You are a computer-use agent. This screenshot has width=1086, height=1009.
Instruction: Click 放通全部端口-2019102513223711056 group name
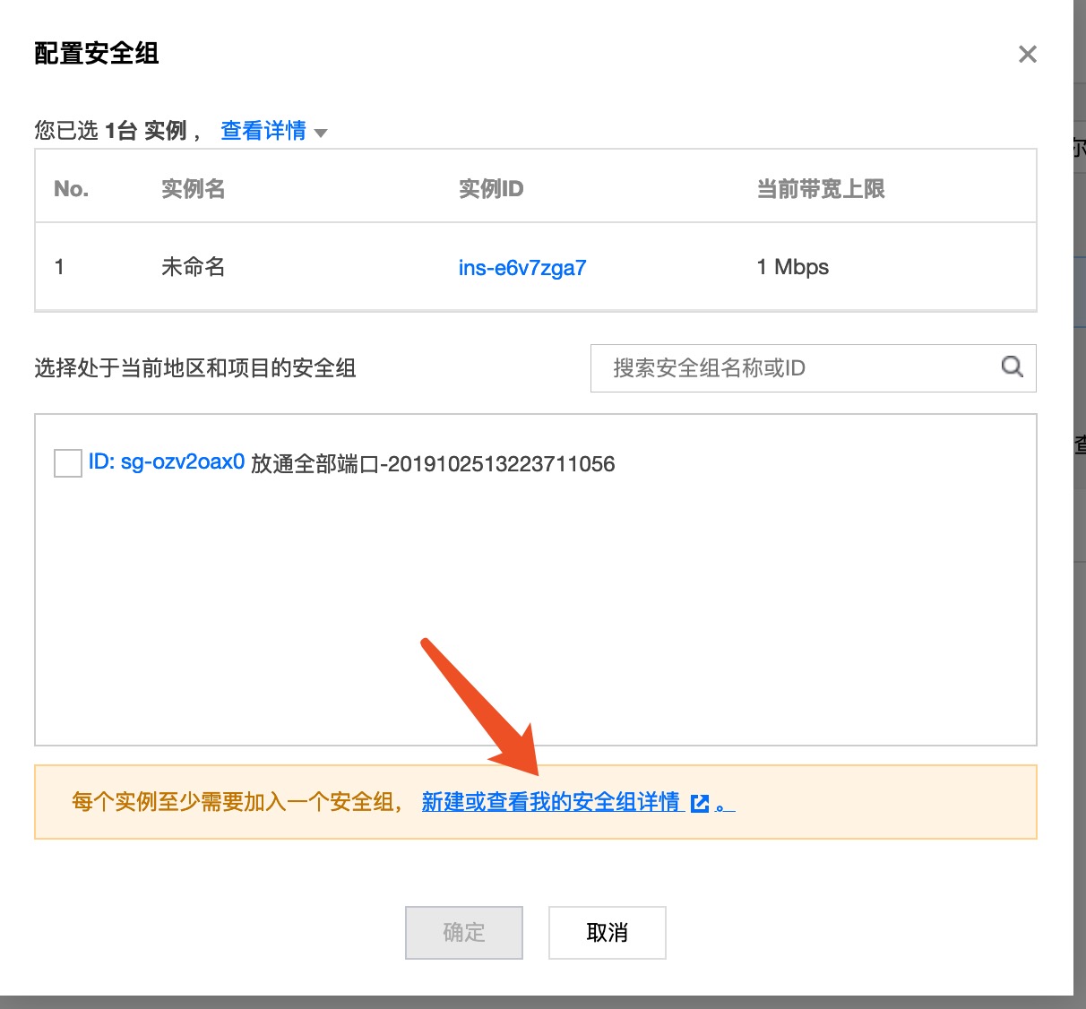[x=433, y=464]
